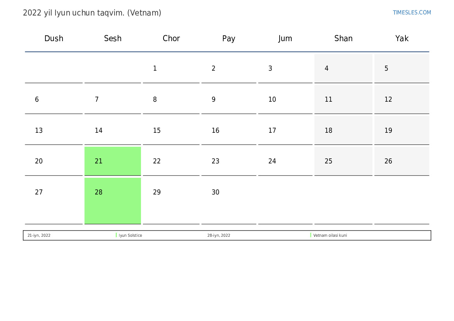
Task: Click day 15 in the calendar
Action: pyautogui.click(x=171, y=130)
